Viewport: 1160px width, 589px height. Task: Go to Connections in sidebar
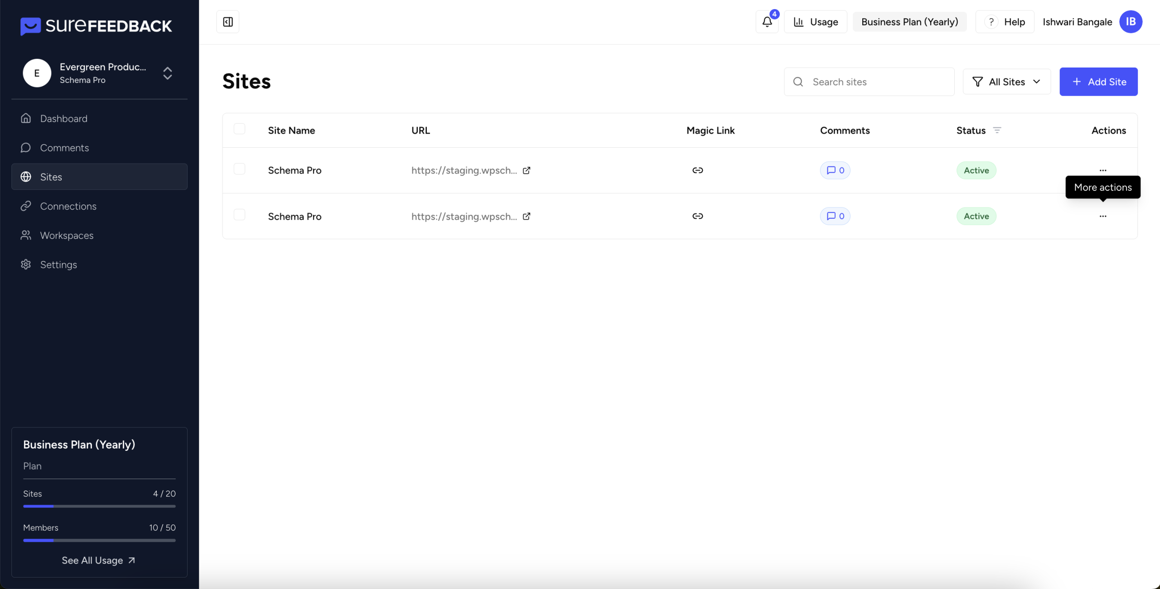point(68,206)
